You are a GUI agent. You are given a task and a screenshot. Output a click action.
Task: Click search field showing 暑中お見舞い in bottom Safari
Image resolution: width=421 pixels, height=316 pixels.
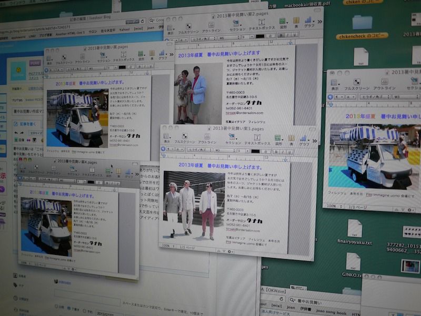point(325,302)
